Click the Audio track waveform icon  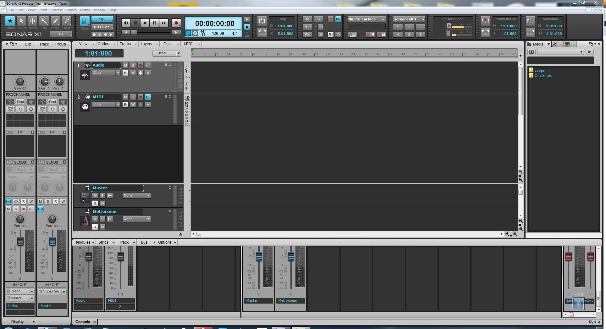(x=85, y=75)
